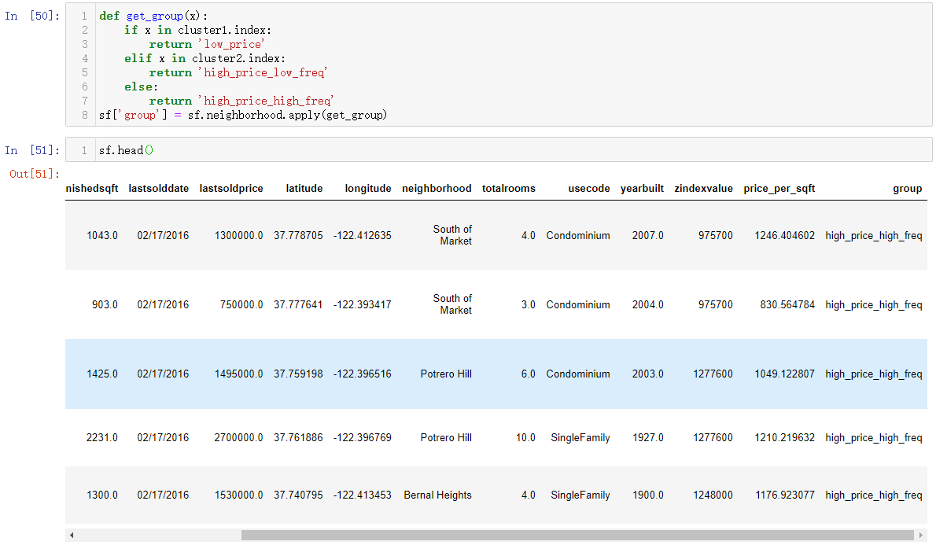Click longitude value -122.393417
Image resolution: width=936 pixels, height=545 pixels.
point(363,305)
